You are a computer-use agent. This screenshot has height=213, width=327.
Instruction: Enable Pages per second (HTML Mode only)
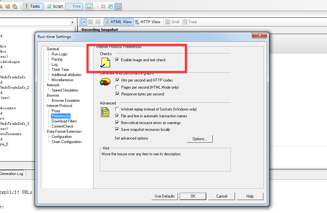[x=118, y=87]
